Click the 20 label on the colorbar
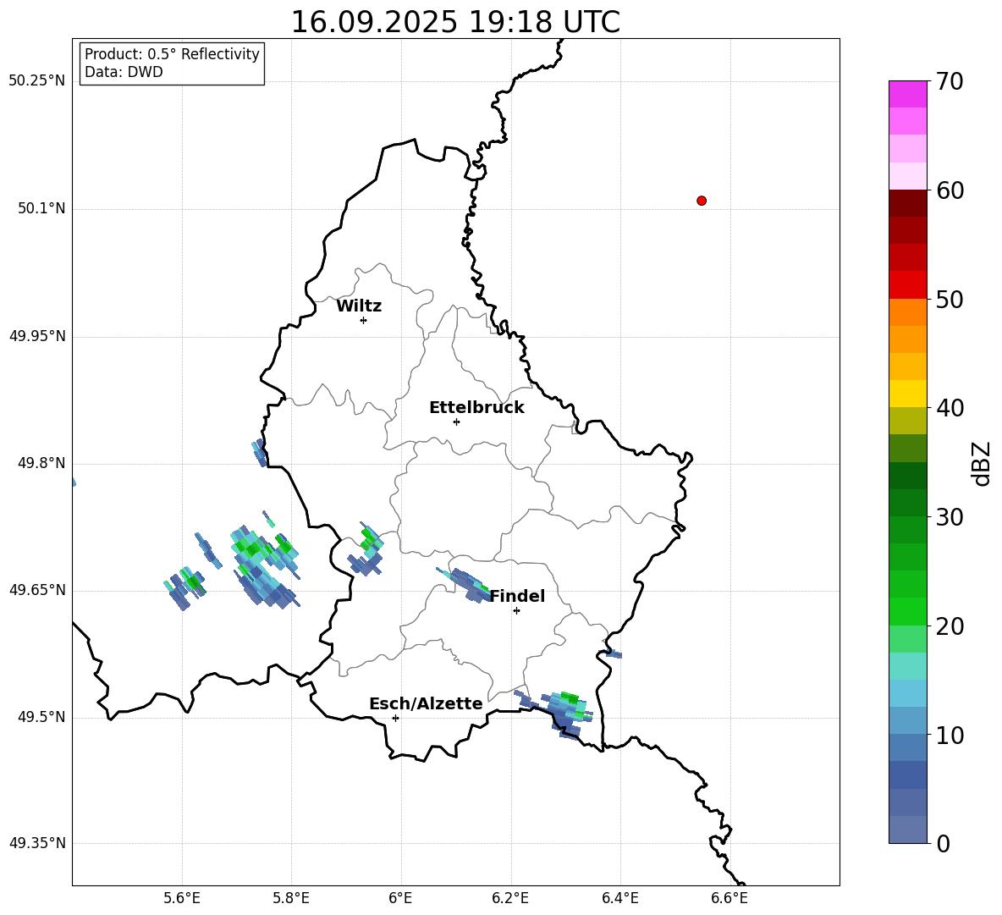Screen dimensions: 1002x915 pos(950,626)
